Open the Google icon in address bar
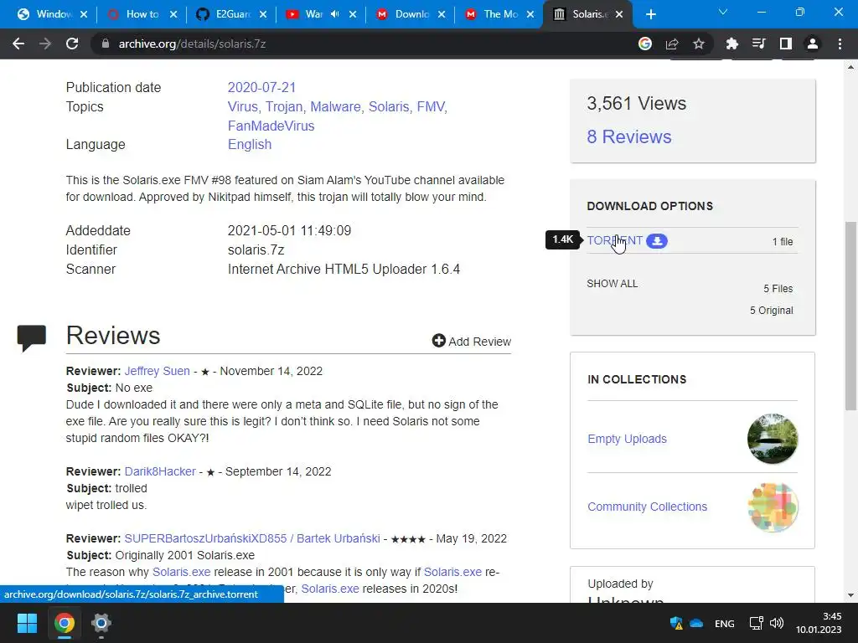 tap(645, 44)
